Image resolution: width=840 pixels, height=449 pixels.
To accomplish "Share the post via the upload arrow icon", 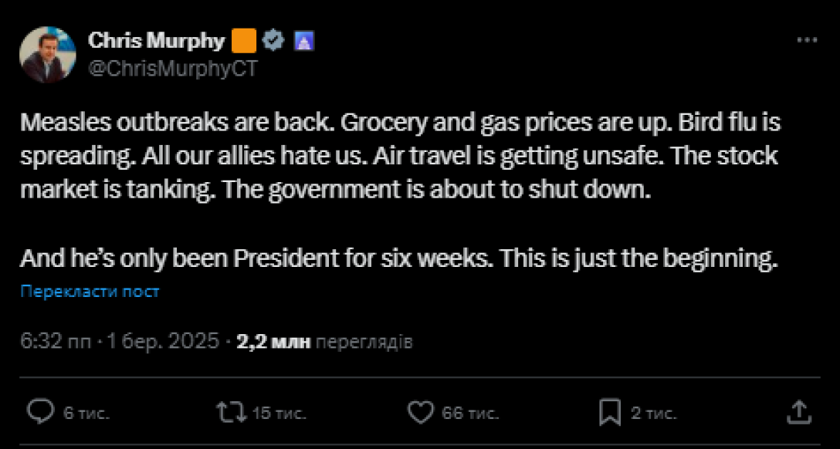I will [x=799, y=411].
